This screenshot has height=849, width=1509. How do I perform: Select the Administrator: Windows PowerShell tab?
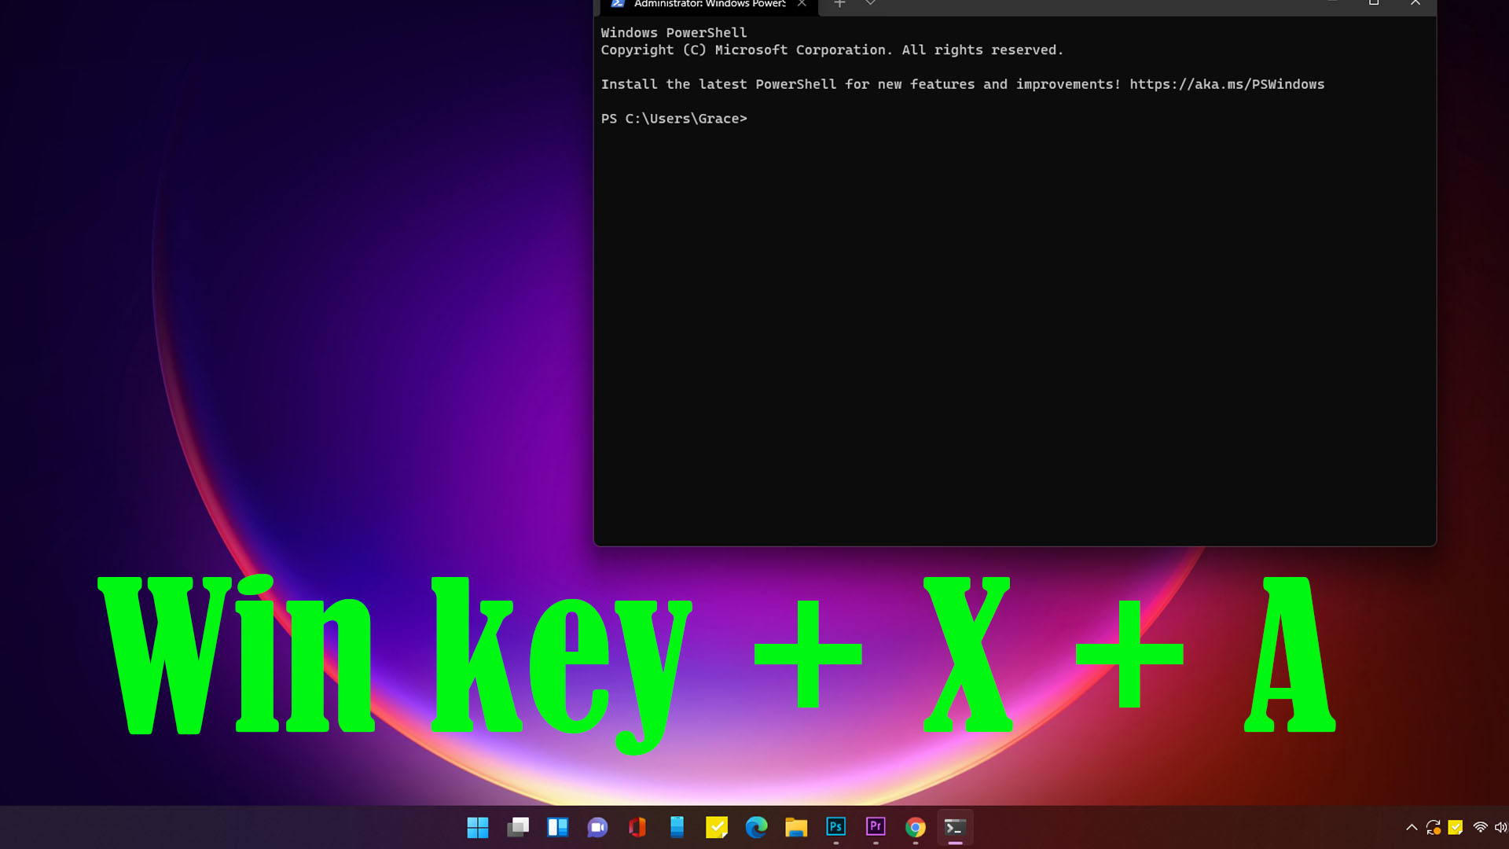[x=709, y=5]
